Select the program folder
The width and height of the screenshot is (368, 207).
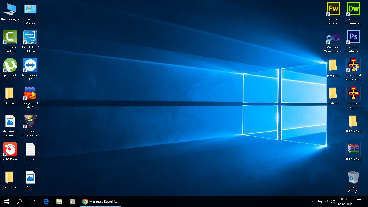pyautogui.click(x=333, y=68)
